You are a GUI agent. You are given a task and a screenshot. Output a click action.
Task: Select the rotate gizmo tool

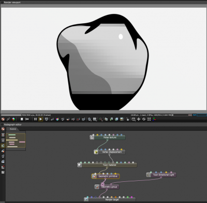(x=144, y=119)
